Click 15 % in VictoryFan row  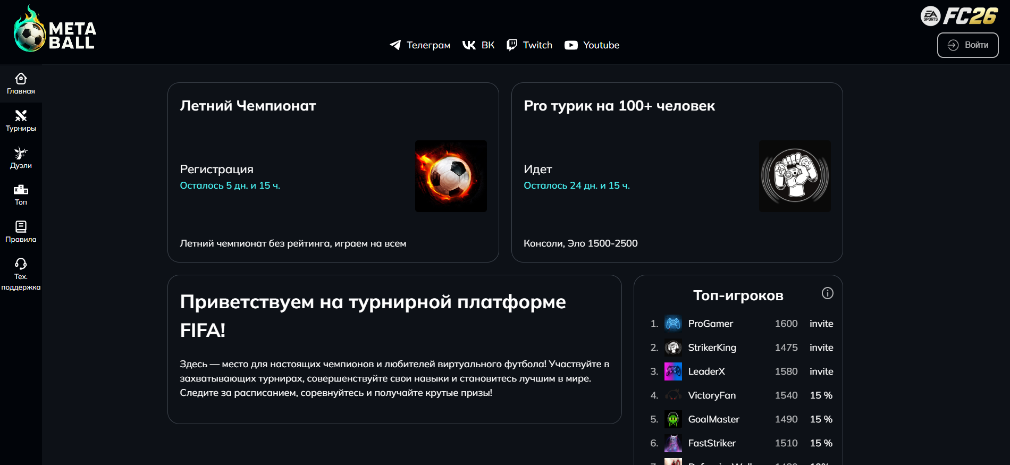pyautogui.click(x=821, y=395)
